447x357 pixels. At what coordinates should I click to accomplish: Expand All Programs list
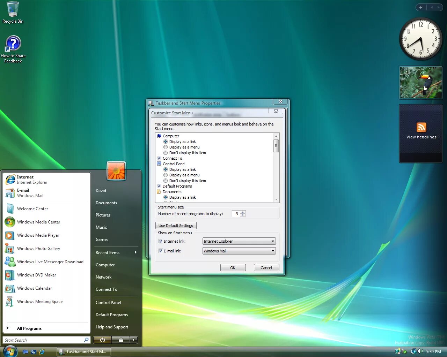pyautogui.click(x=46, y=328)
